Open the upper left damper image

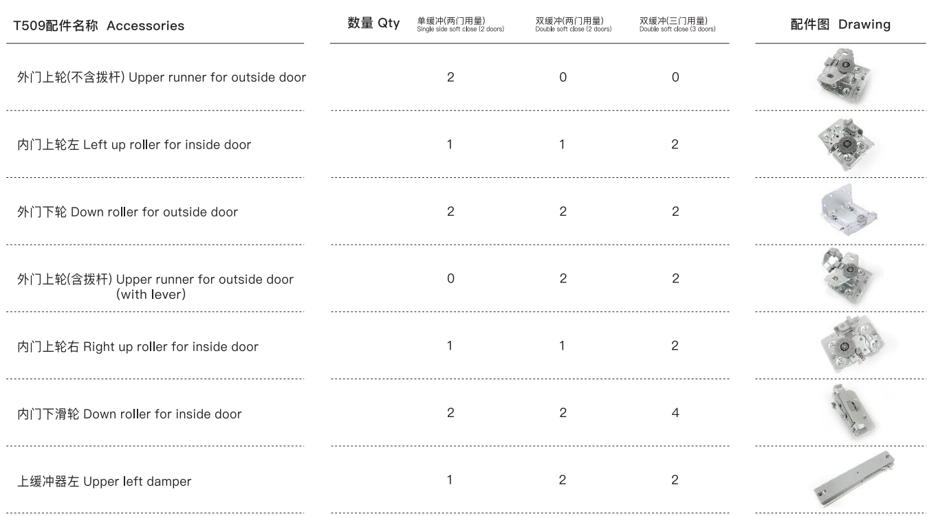(x=854, y=479)
